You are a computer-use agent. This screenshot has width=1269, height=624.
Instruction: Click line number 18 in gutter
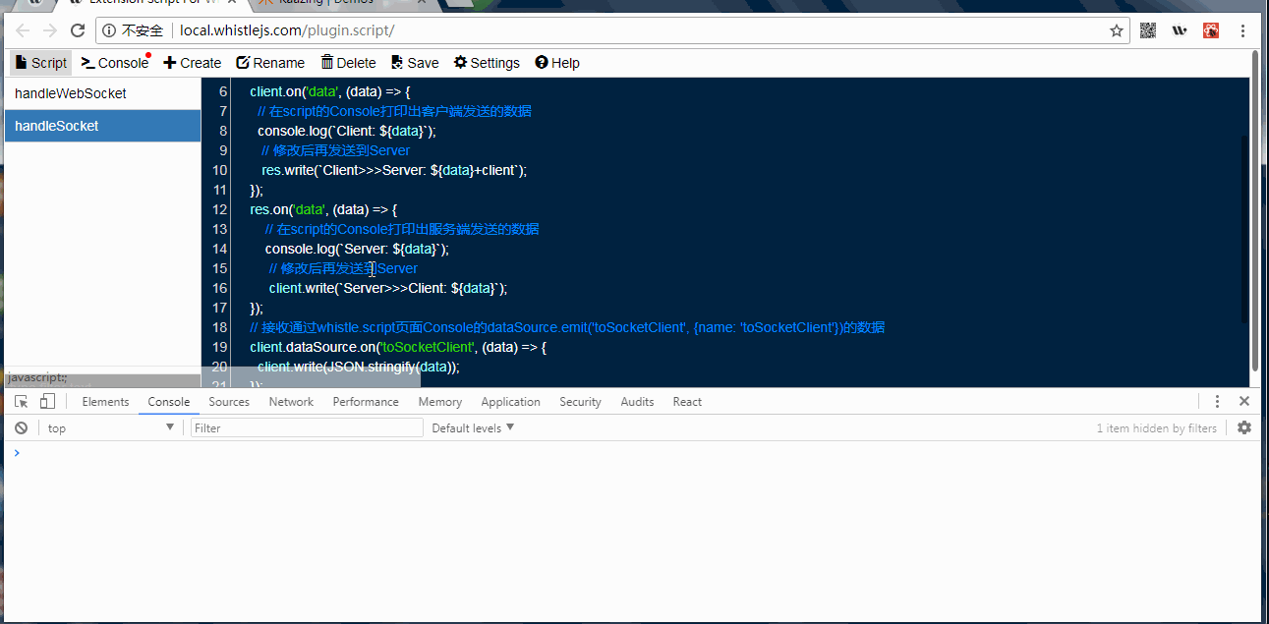click(220, 327)
